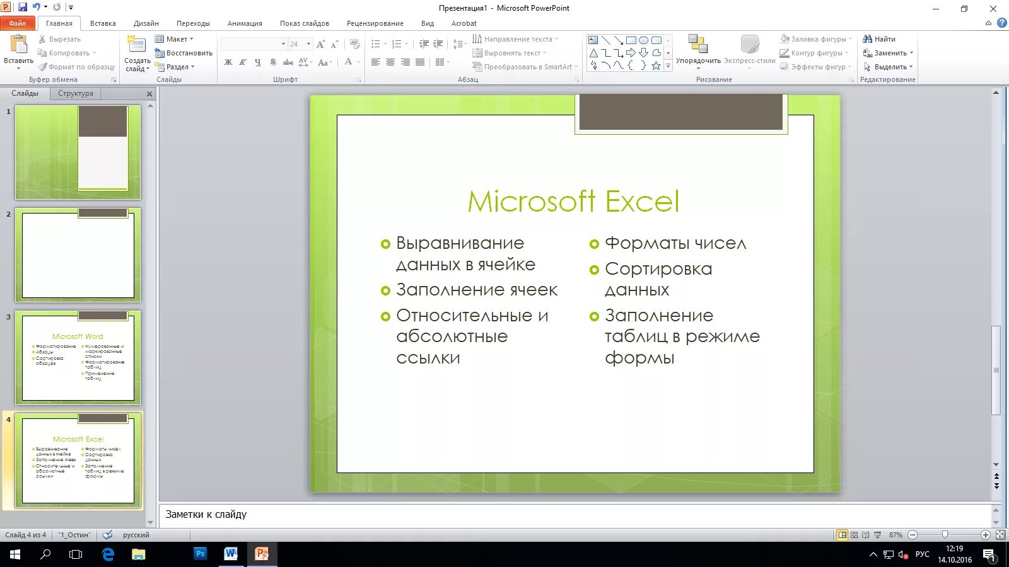
Task: Zoom in with the plus button
Action: pyautogui.click(x=985, y=535)
